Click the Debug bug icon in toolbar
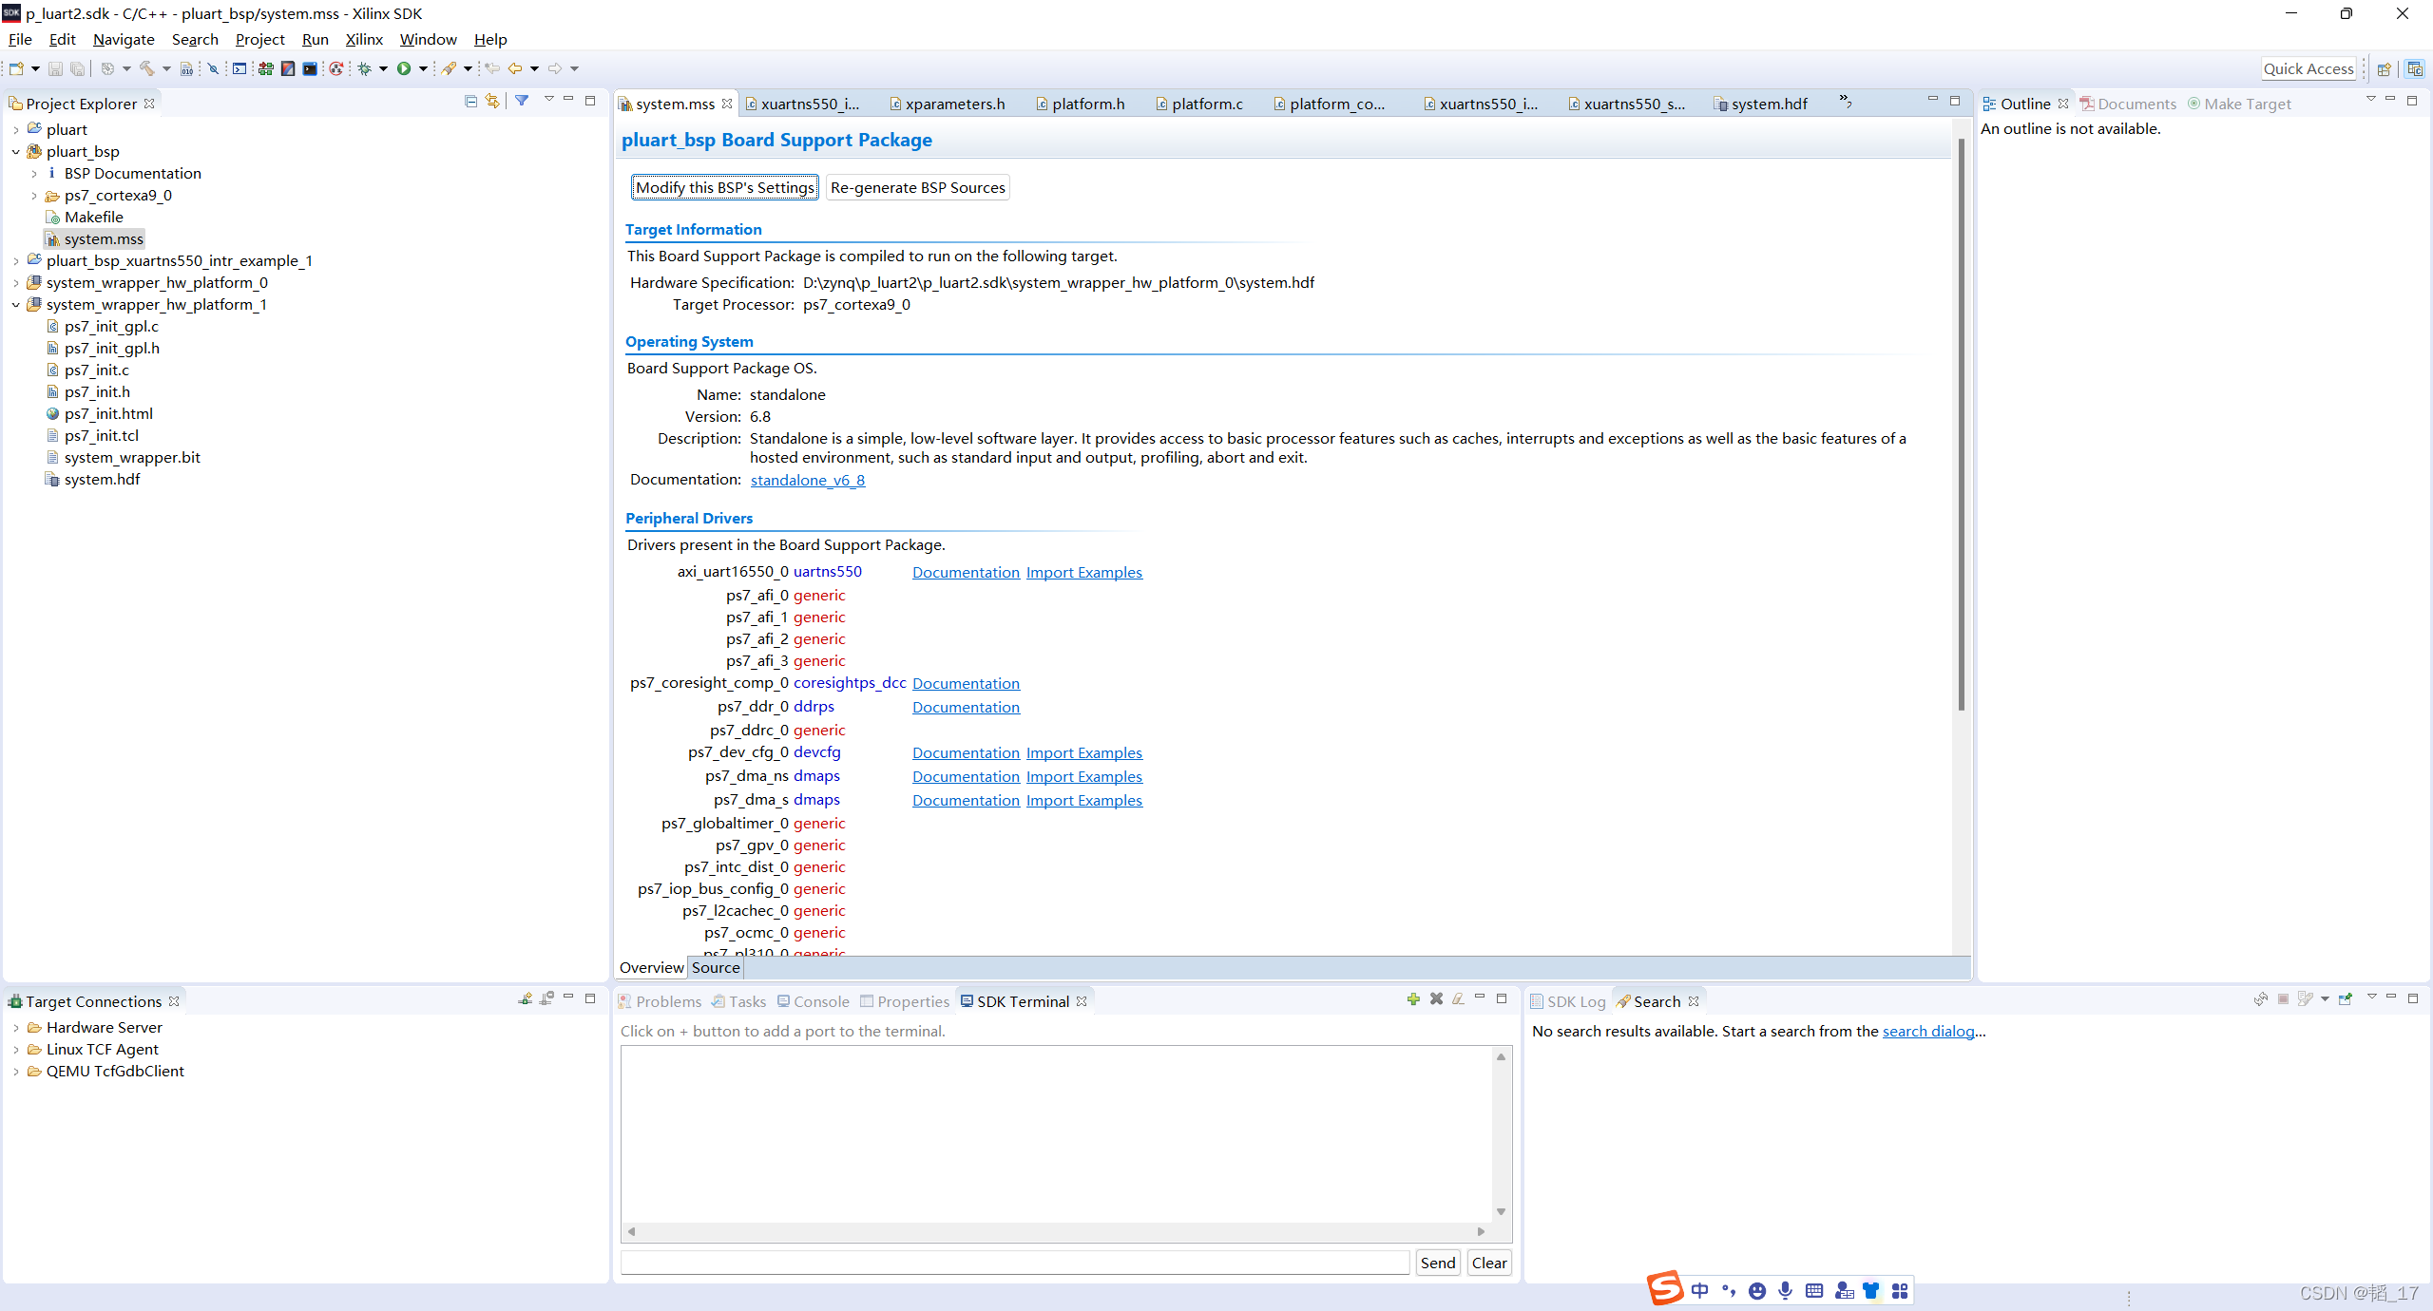The image size is (2433, 1311). pos(364,68)
